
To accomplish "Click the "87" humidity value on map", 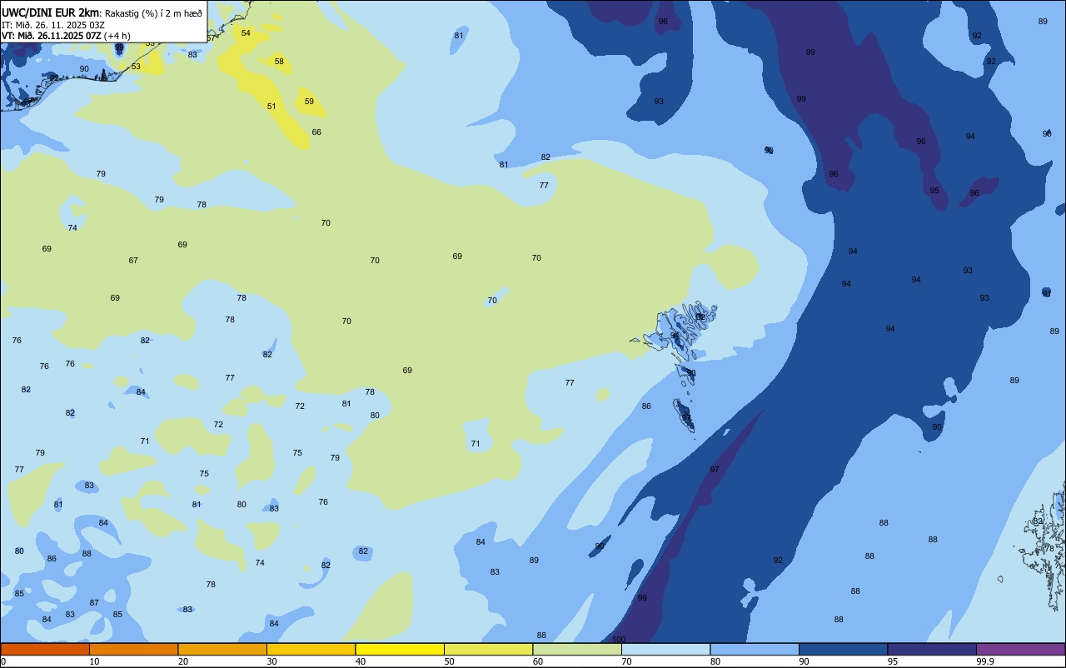I will coord(94,603).
